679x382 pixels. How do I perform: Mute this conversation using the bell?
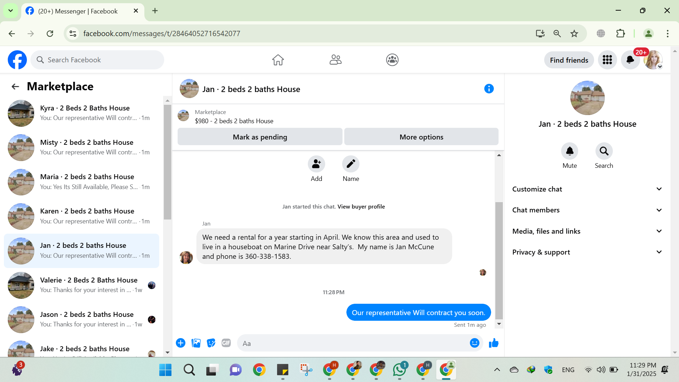570,151
